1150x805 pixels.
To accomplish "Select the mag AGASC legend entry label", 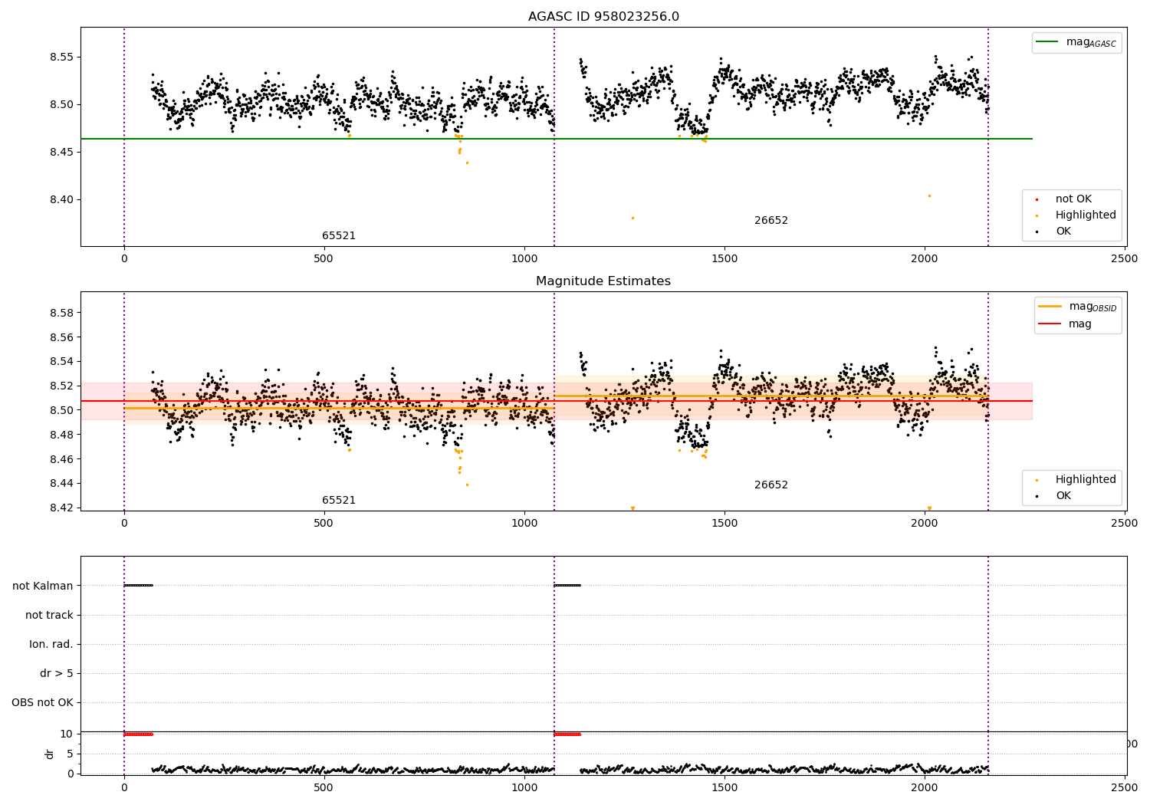I will pyautogui.click(x=1091, y=43).
